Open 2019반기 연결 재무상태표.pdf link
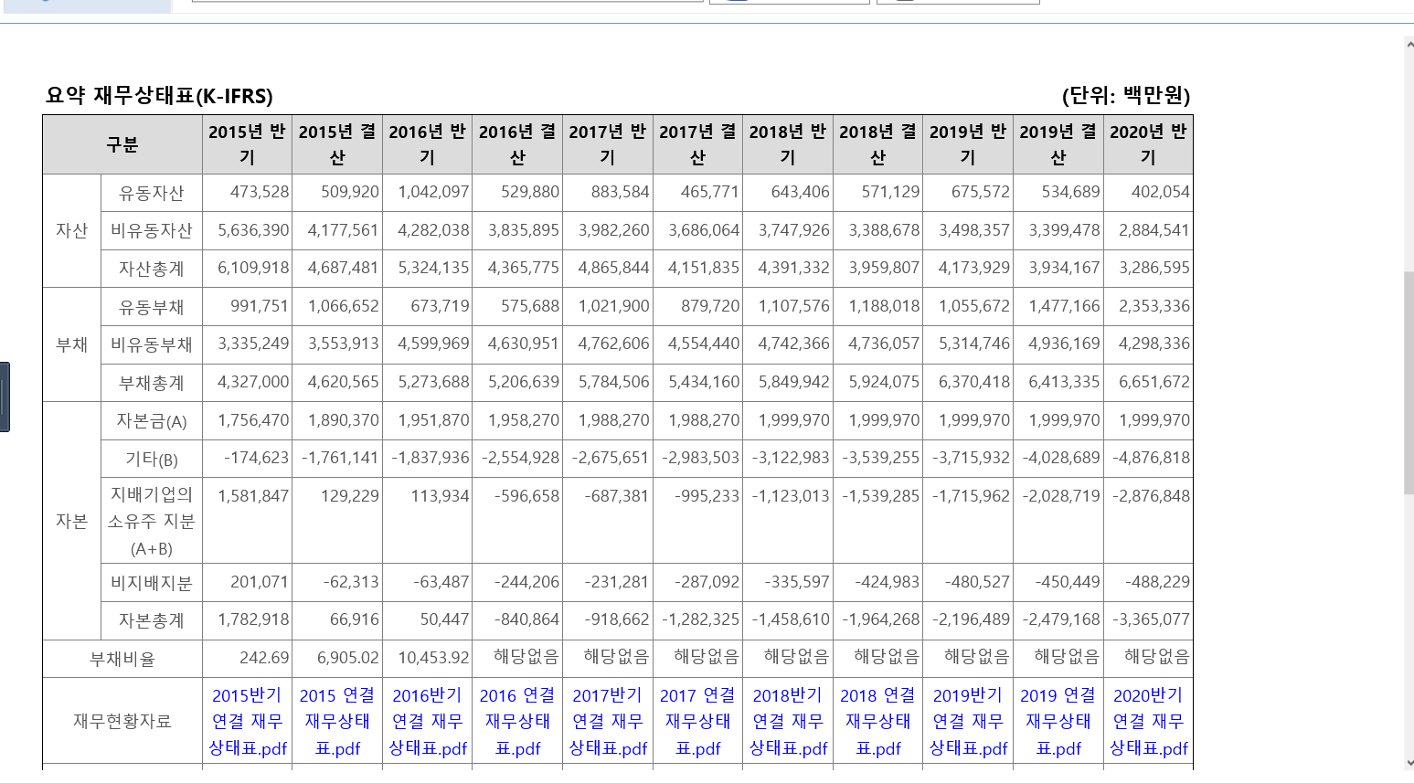 tap(968, 722)
